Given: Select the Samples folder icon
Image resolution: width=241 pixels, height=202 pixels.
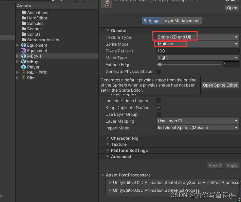Looking at the screenshot, I should click(x=24, y=23).
